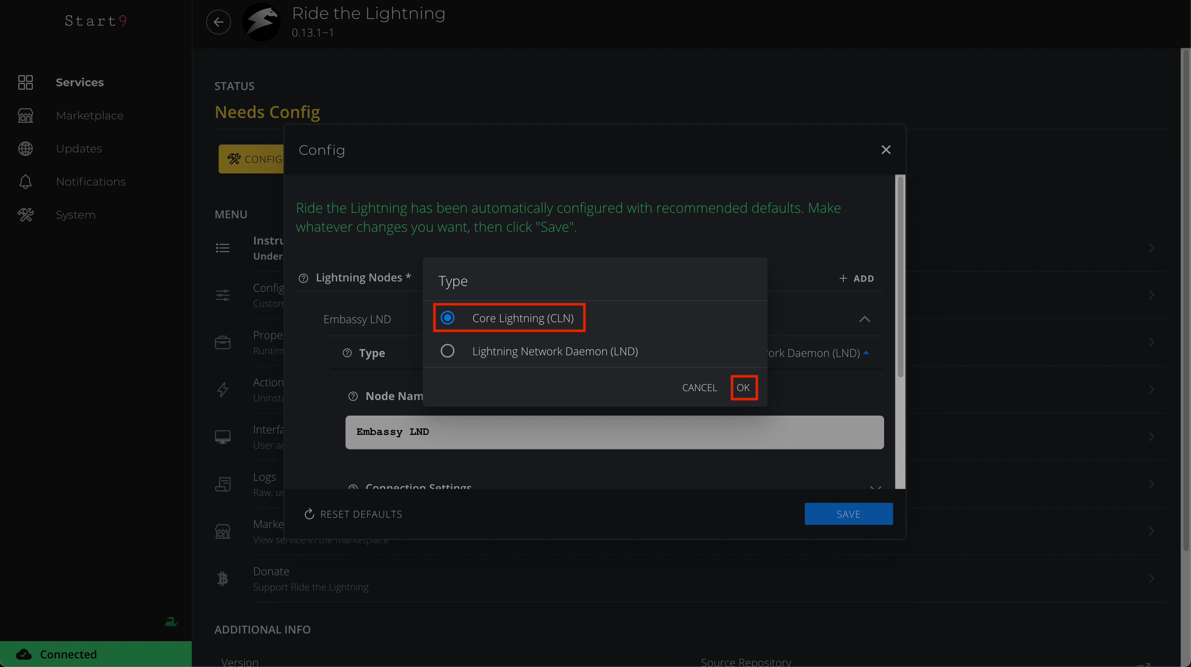The width and height of the screenshot is (1191, 667).
Task: Click the back arrow icon
Action: (218, 22)
